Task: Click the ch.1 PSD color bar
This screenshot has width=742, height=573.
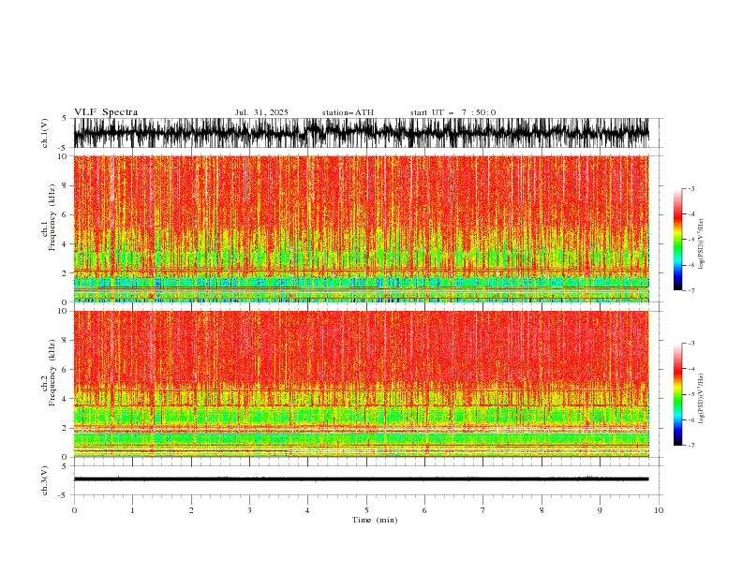Action: [x=677, y=240]
